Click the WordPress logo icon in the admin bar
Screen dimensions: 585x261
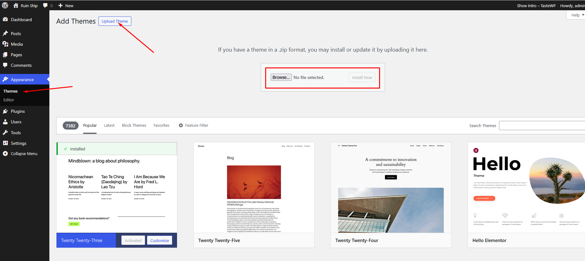(x=5, y=5)
